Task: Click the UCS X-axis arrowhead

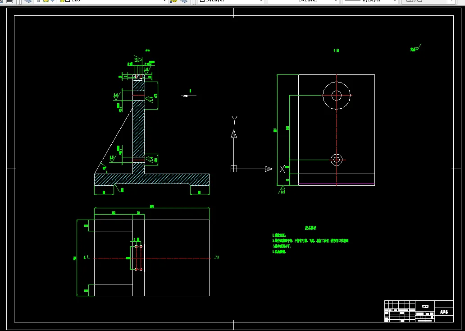Action: point(269,169)
